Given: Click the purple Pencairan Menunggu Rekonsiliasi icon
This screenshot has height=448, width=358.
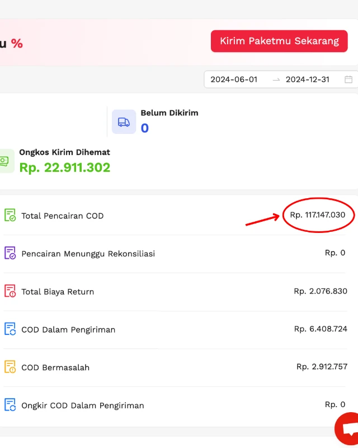Looking at the screenshot, I should coord(10,253).
